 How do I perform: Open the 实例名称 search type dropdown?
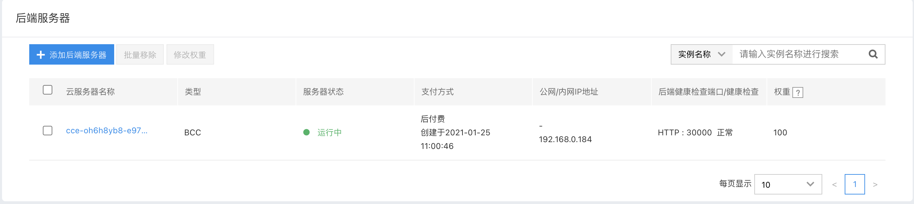point(701,54)
